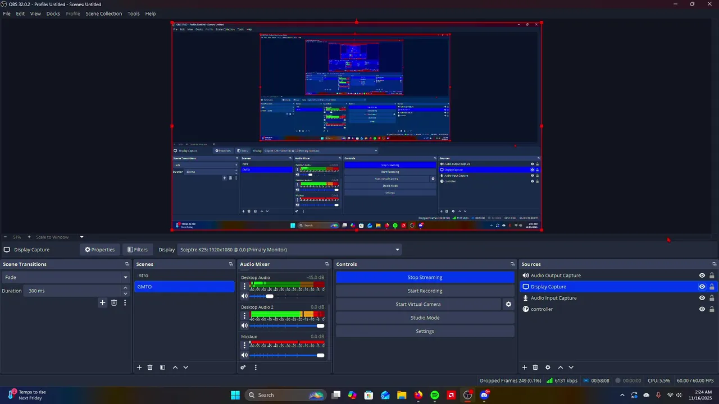
Task: Open the Display monitor selection dropdown
Action: tap(289, 250)
